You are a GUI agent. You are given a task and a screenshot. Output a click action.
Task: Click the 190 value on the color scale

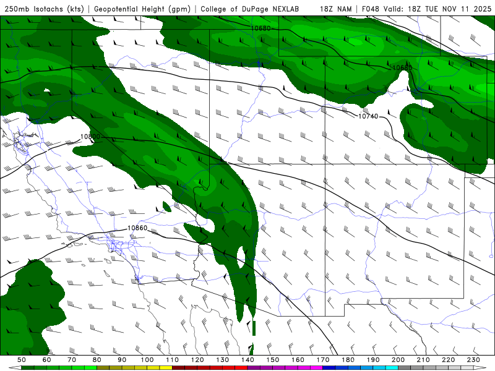[x=373, y=360]
